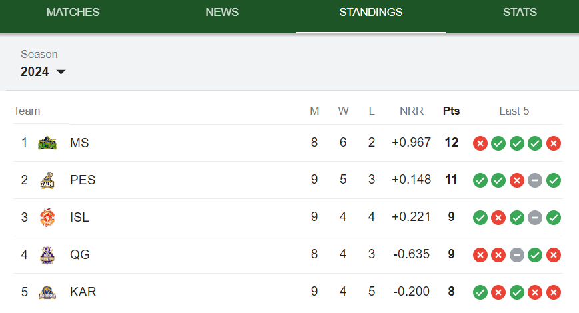
Task: Open the KAR team name link
Action: [x=83, y=292]
